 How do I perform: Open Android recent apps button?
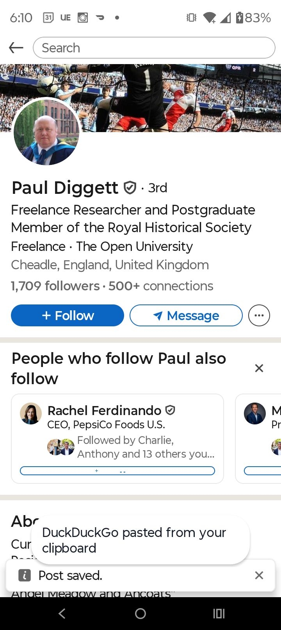[219, 614]
